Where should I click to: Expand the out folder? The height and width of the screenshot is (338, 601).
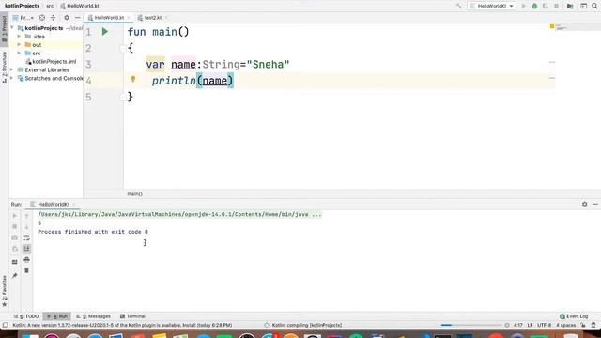point(19,45)
